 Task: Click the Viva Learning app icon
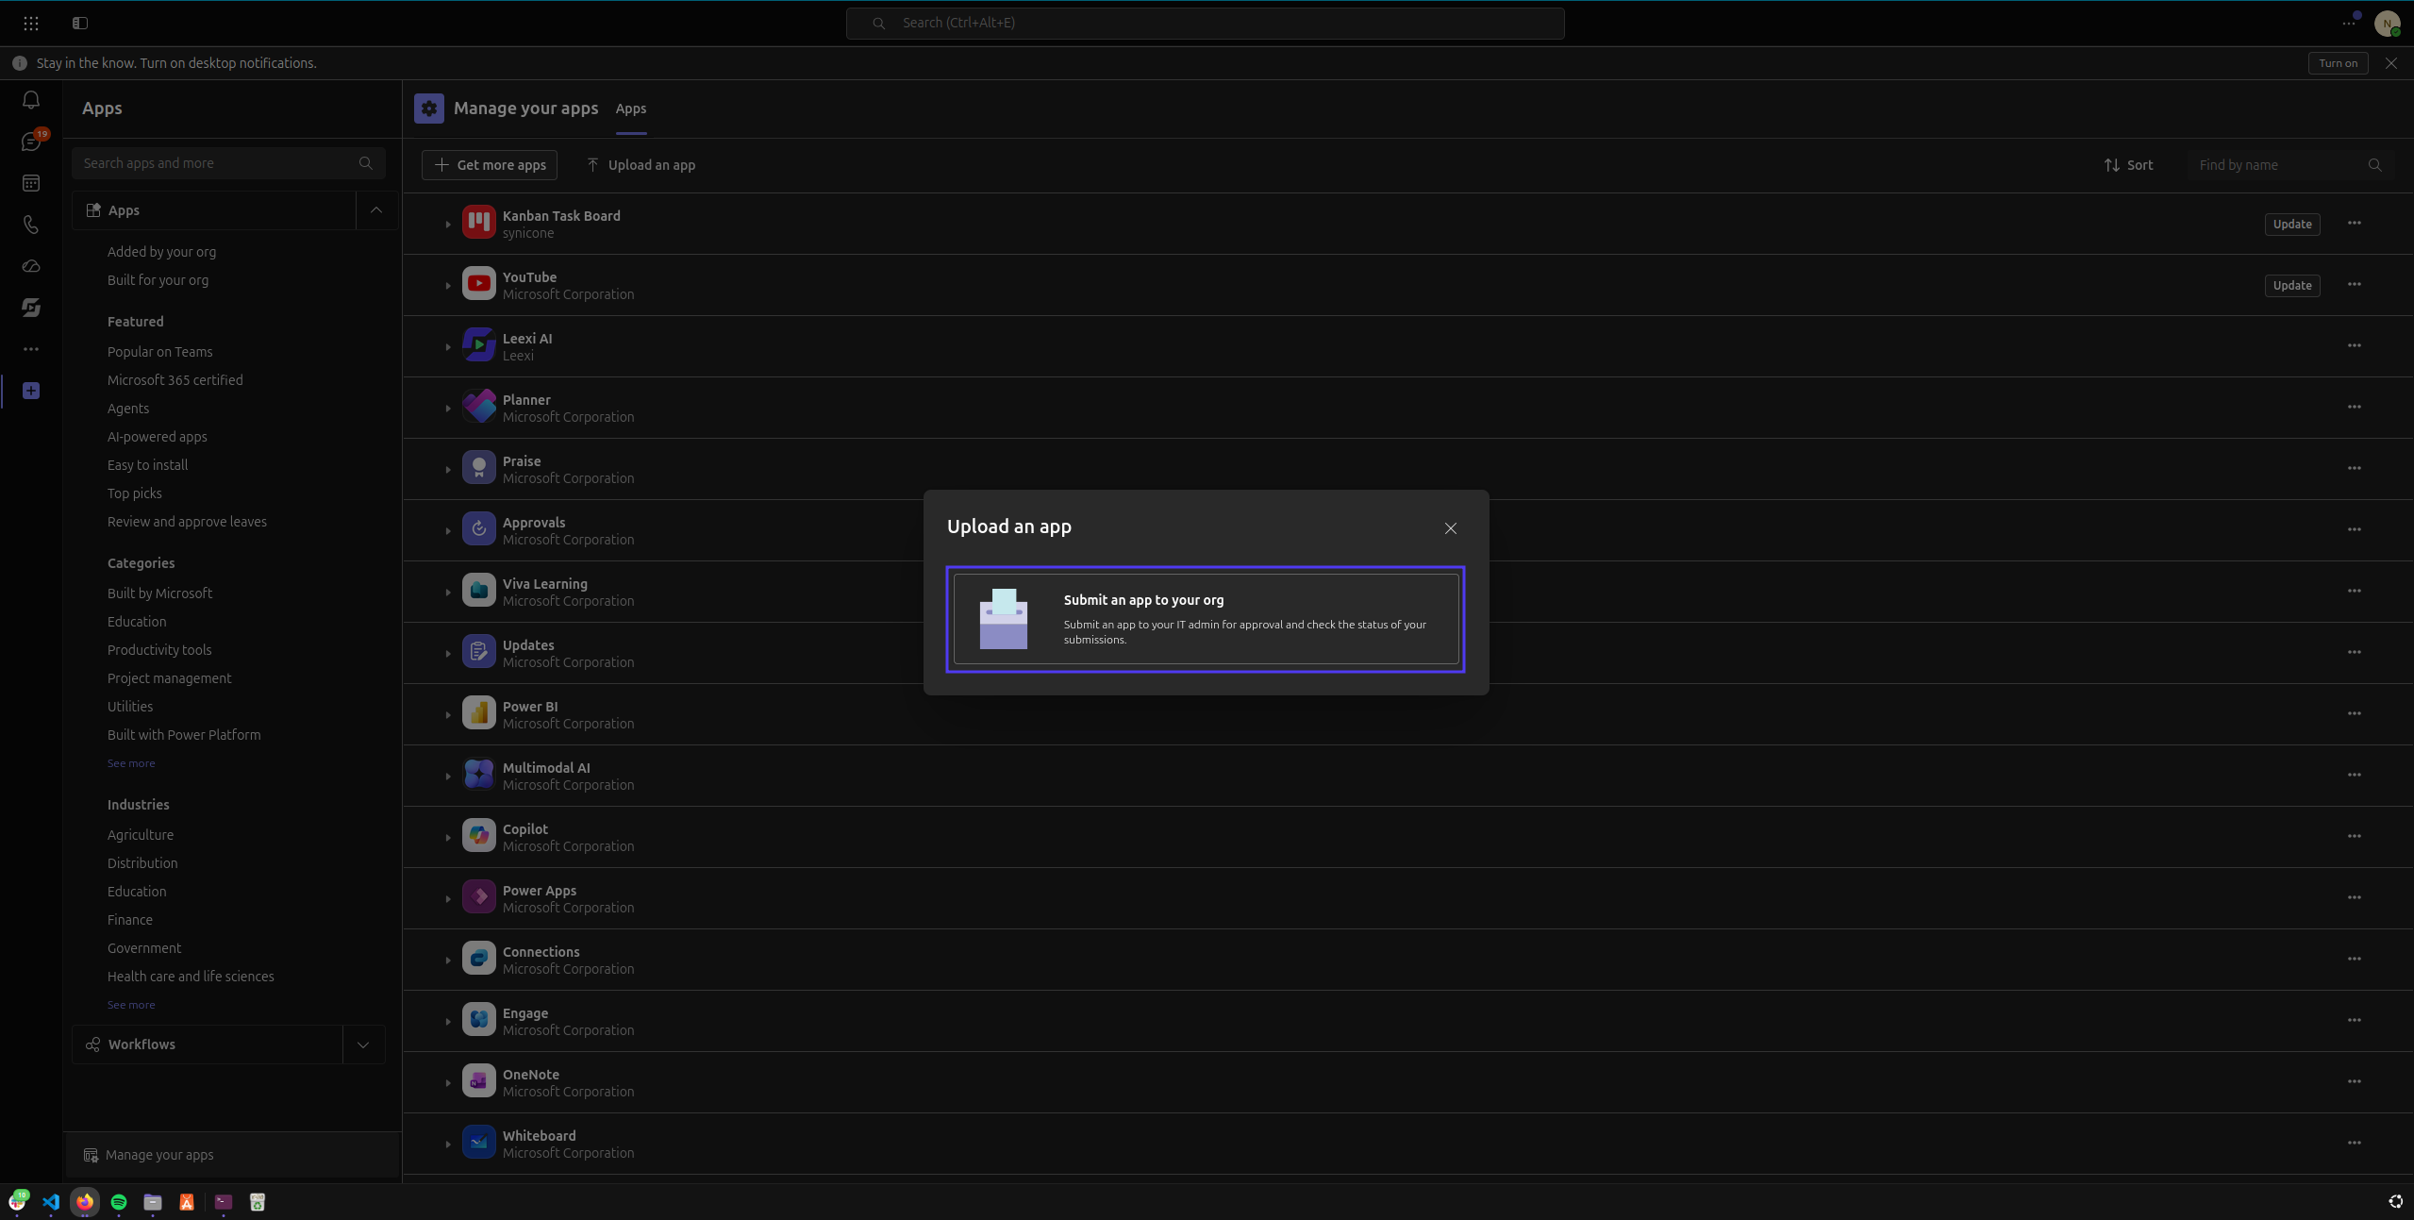pyautogui.click(x=478, y=591)
